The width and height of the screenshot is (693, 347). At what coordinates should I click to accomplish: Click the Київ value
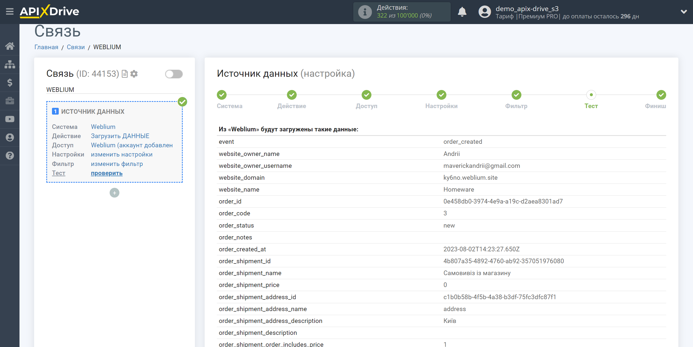[x=450, y=321]
